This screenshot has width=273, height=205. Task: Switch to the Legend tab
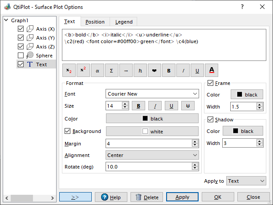123,22
